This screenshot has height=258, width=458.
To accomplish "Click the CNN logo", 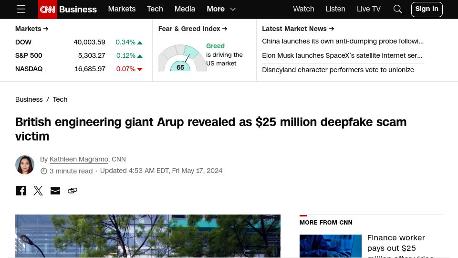I will pos(48,10).
